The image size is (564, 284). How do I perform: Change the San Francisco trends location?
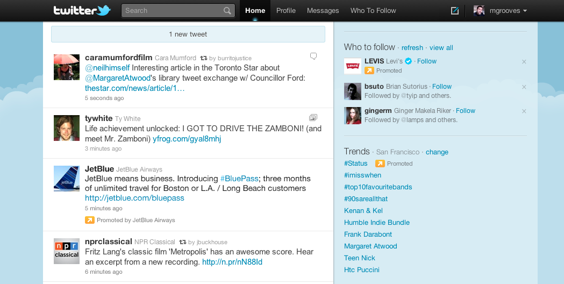point(437,152)
